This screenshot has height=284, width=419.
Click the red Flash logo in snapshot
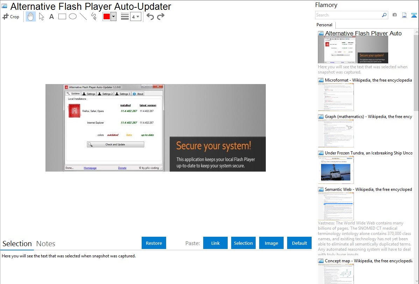(x=74, y=111)
